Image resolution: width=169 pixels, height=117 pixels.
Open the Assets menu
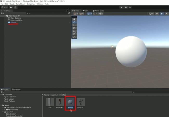coord(12,4)
